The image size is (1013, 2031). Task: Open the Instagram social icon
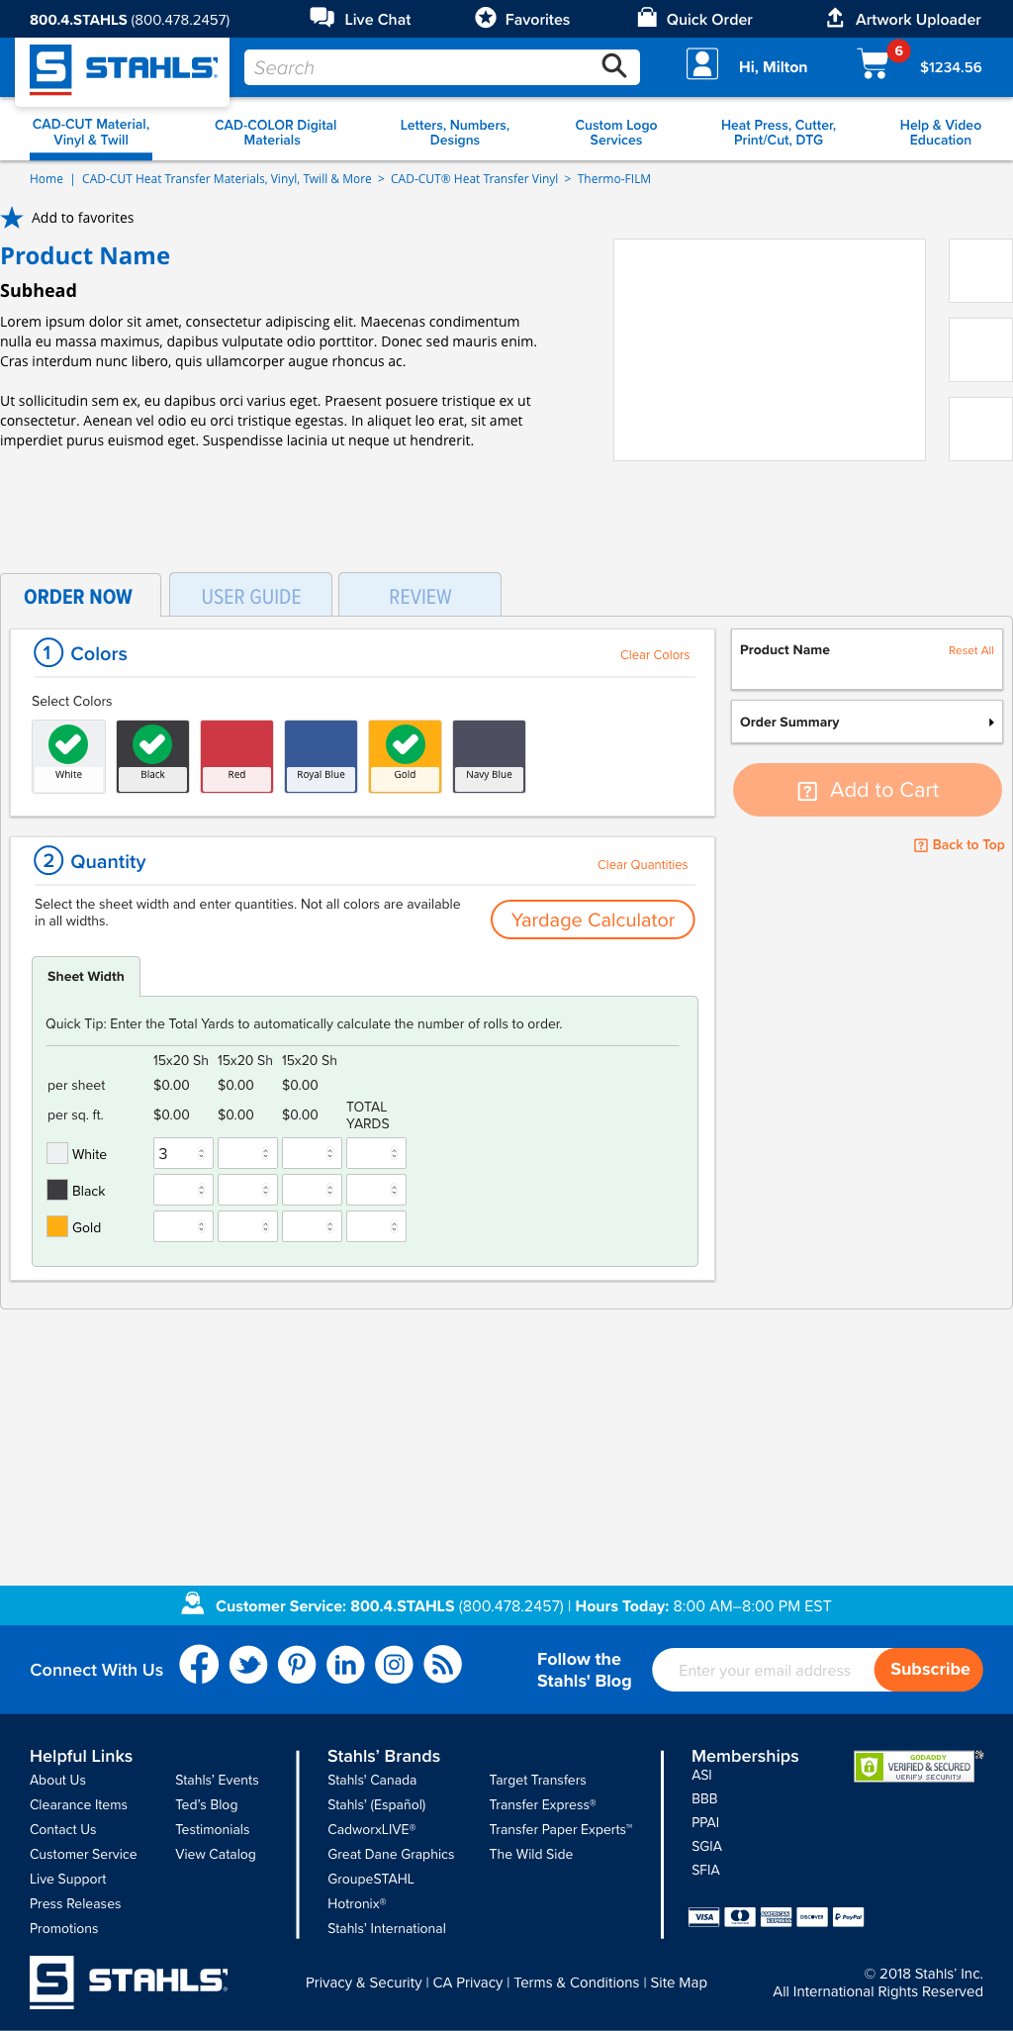coord(394,1665)
